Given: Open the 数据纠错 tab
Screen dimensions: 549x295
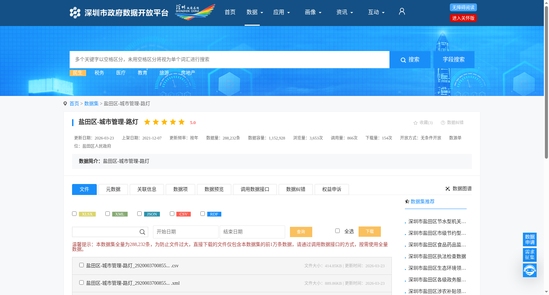Looking at the screenshot, I should click(x=296, y=189).
